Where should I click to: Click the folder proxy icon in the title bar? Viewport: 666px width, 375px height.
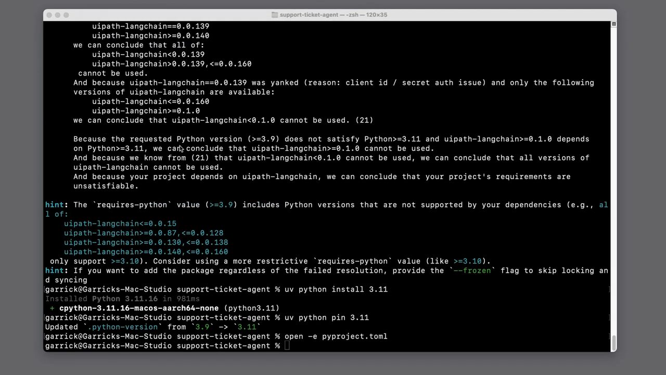pyautogui.click(x=275, y=15)
